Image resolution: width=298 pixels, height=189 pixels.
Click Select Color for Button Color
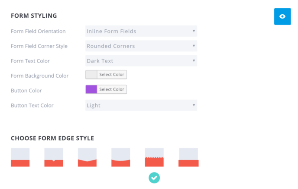point(112,89)
